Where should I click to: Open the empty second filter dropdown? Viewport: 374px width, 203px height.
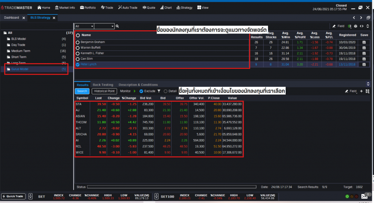tap(104, 26)
